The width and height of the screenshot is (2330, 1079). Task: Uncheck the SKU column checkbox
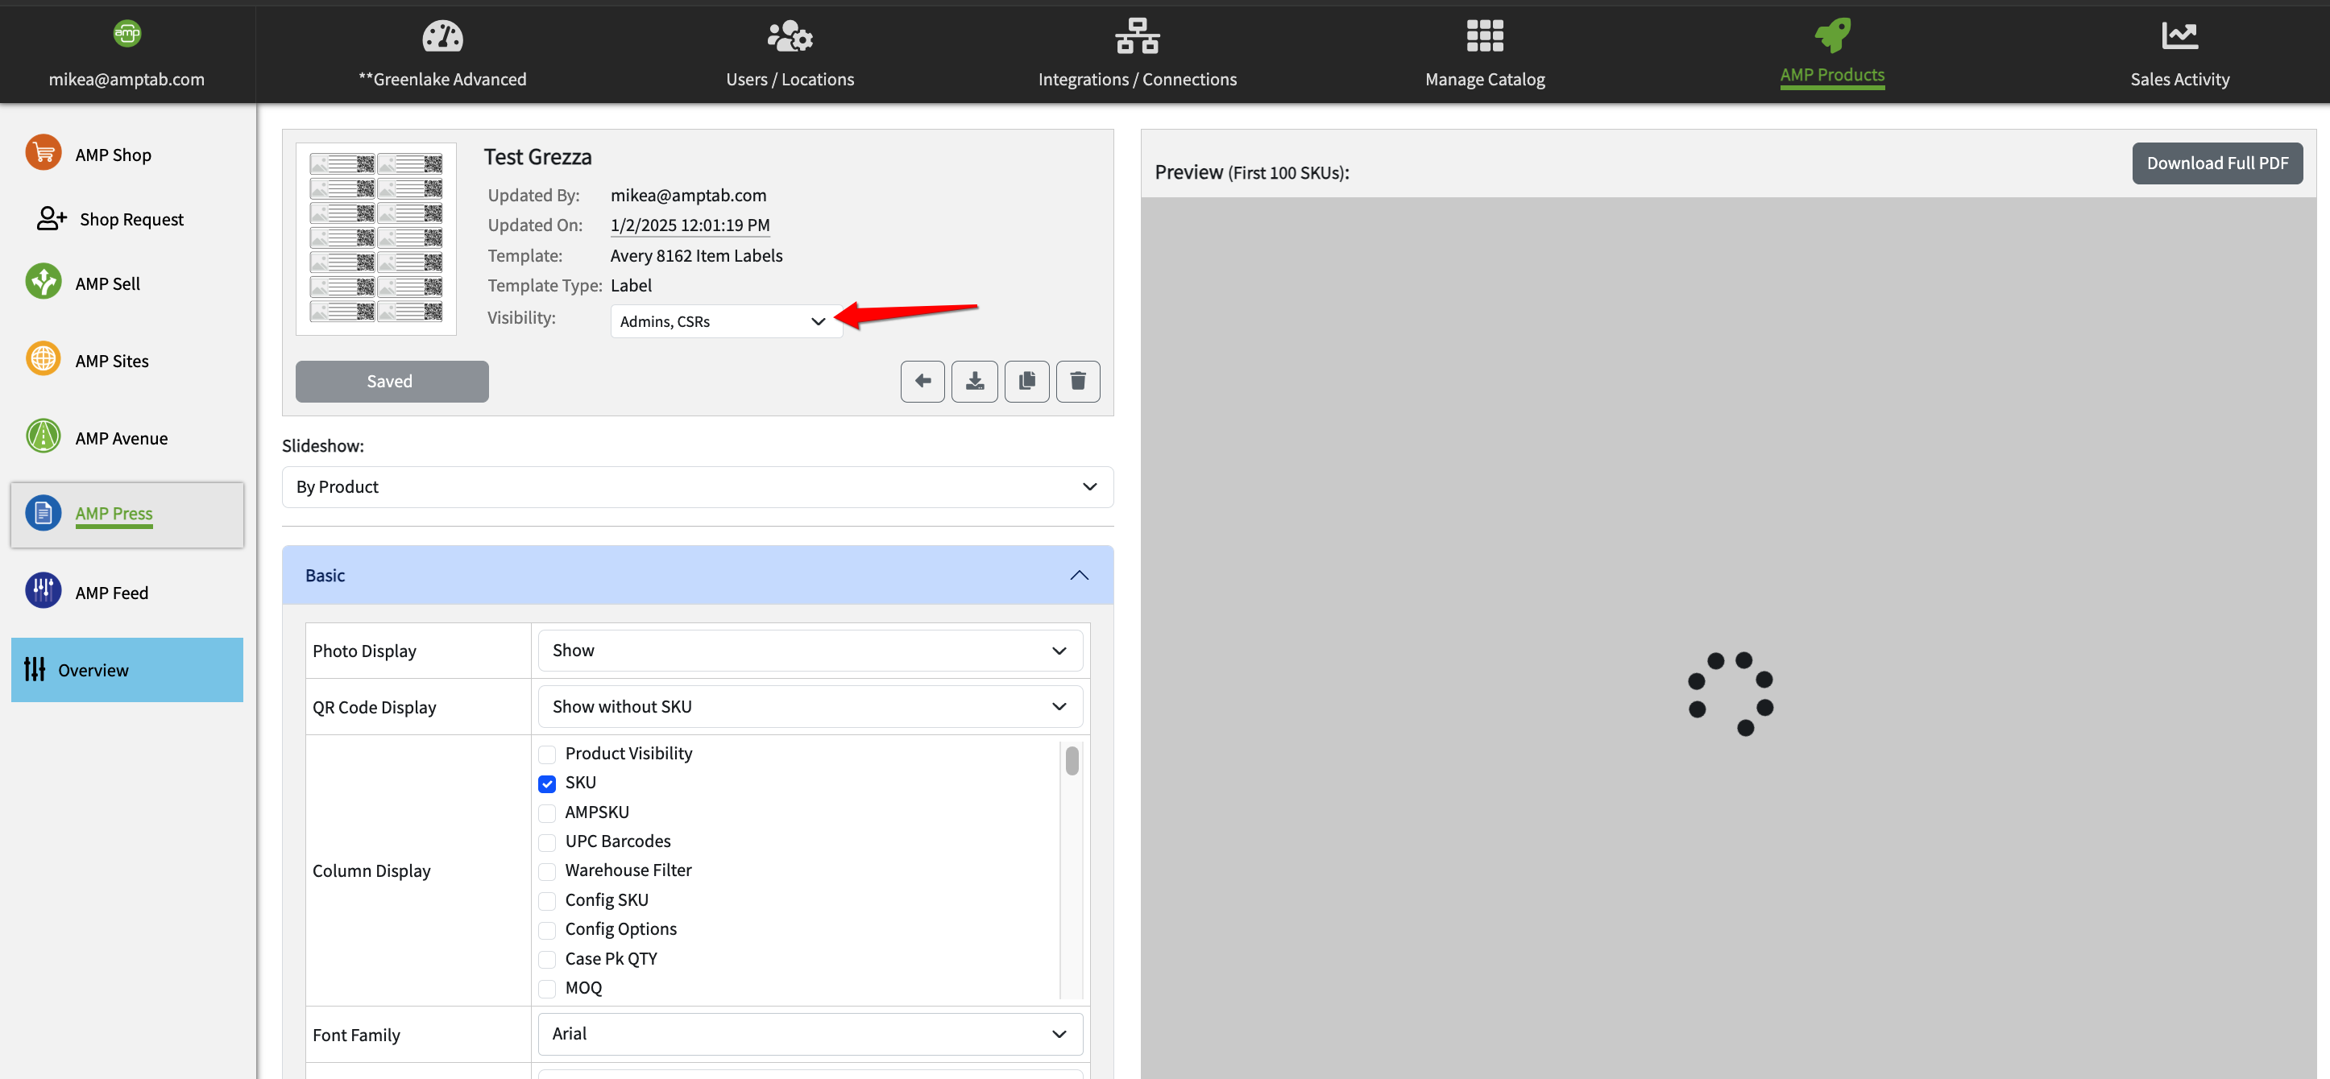pos(547,783)
